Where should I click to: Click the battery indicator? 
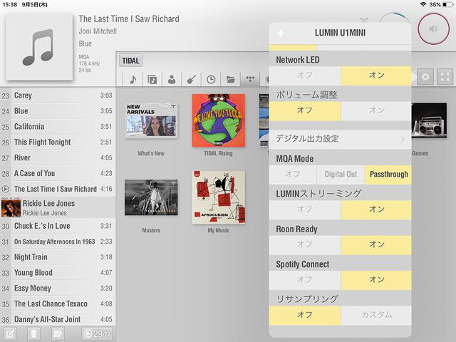tap(447, 4)
